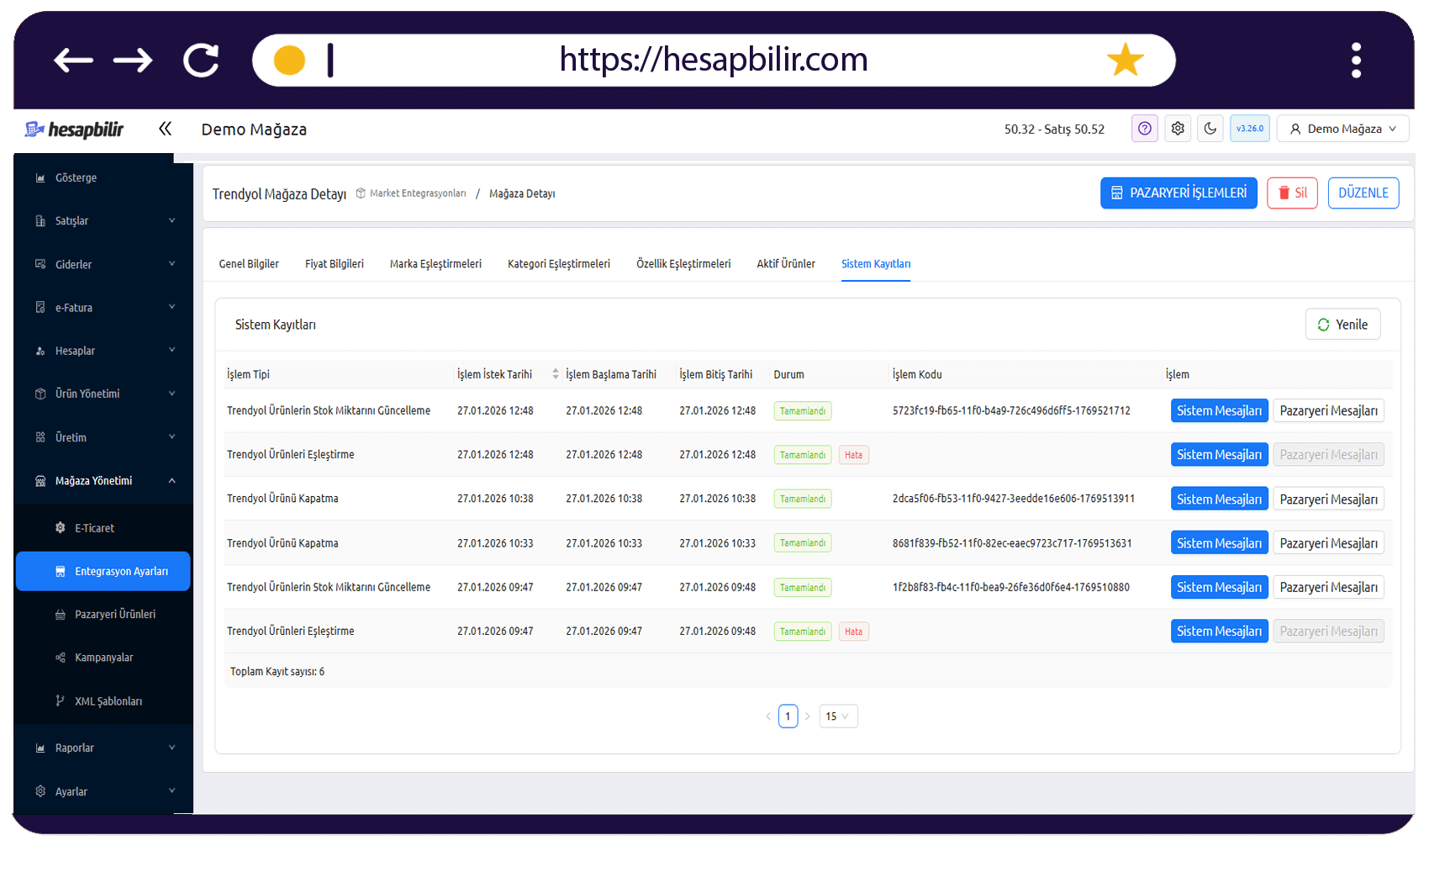
Task: Click the v3.26.0 version badge
Action: coord(1249,129)
